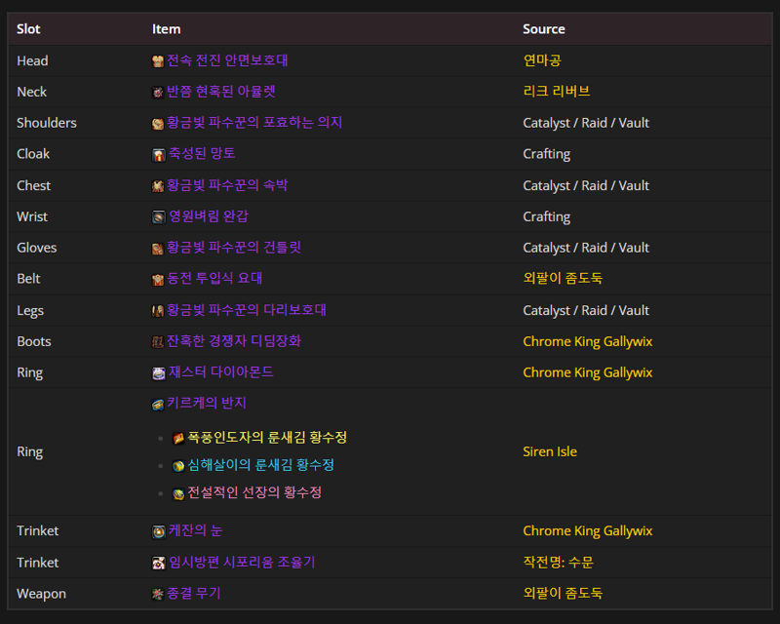
Task: Follow the 외팔이 좀도둑 source in Belt row
Action: point(563,278)
